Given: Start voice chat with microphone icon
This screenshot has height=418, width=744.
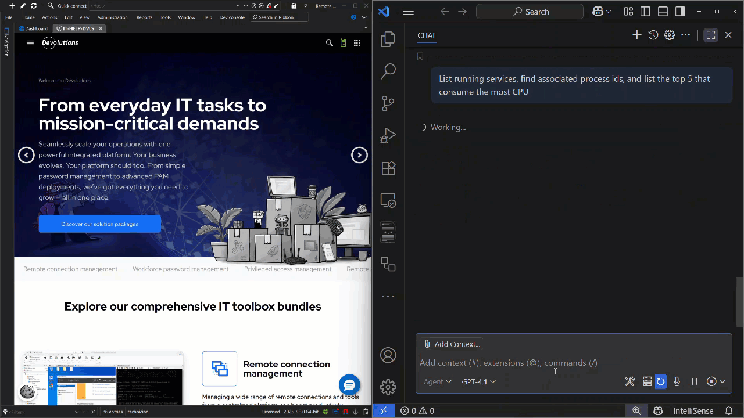Looking at the screenshot, I should click(677, 381).
